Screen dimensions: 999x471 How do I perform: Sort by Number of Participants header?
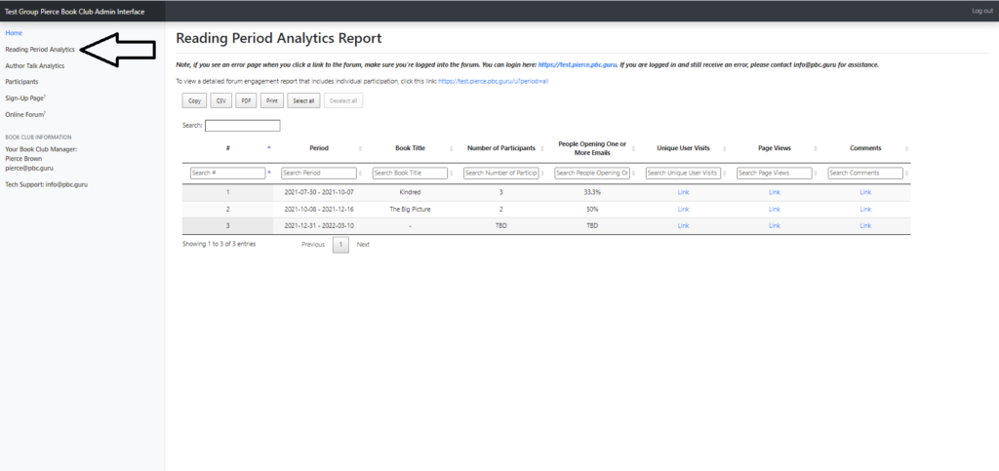coord(499,148)
